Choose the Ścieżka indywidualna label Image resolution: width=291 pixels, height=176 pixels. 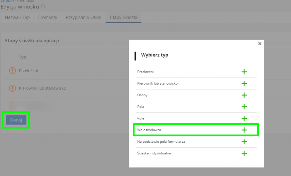coord(154,153)
